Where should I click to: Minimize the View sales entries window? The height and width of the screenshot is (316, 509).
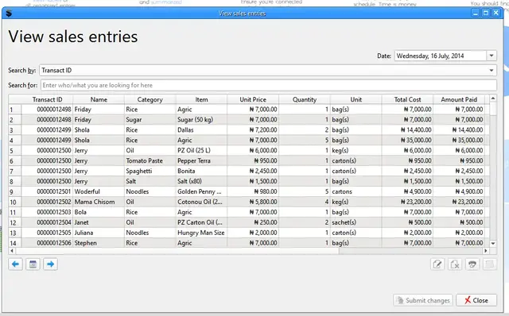(x=476, y=13)
